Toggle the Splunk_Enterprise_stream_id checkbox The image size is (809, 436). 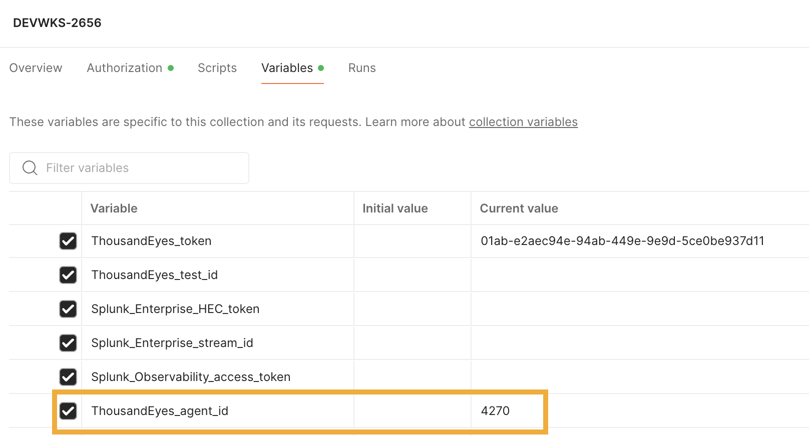[68, 343]
